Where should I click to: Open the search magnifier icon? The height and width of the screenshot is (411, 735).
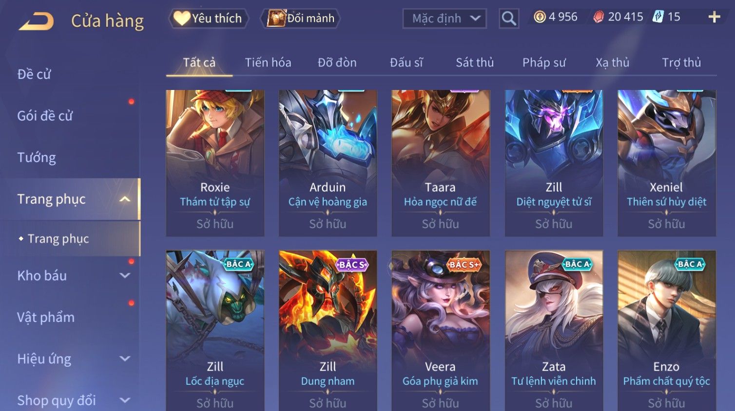[509, 18]
